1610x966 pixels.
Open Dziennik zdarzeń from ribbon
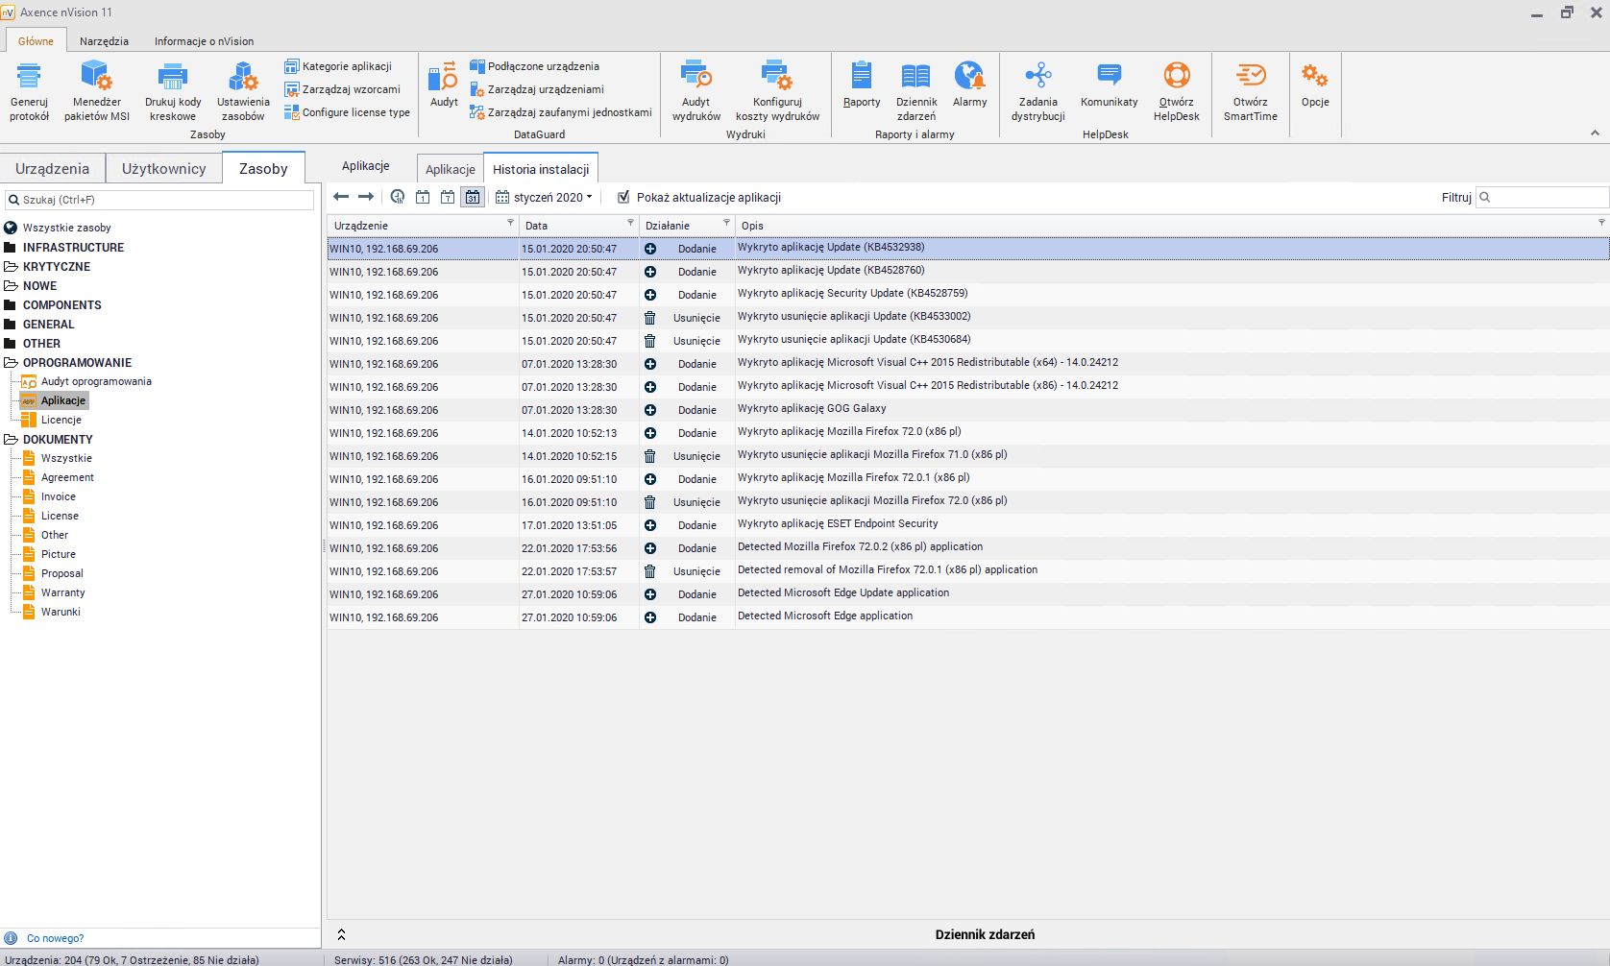pos(915,77)
